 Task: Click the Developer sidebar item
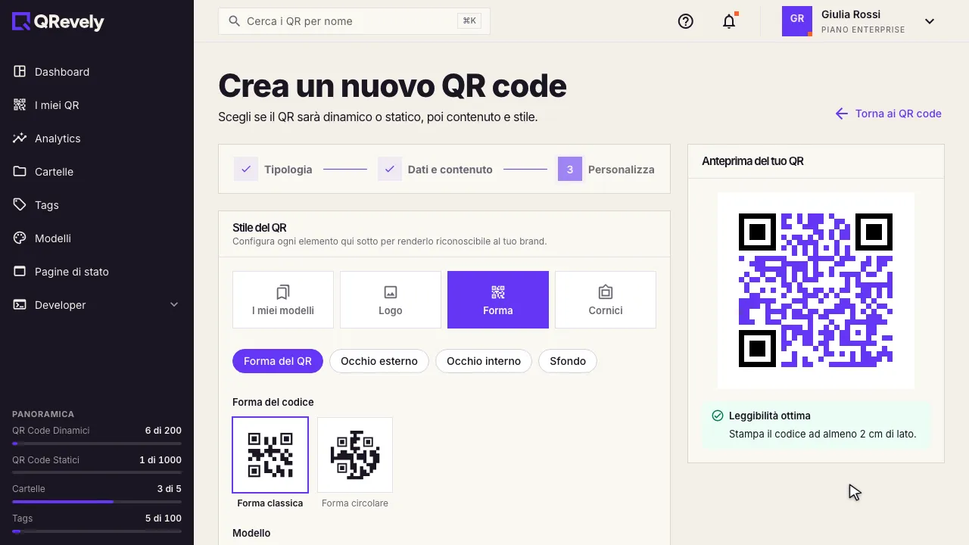pyautogui.click(x=97, y=305)
